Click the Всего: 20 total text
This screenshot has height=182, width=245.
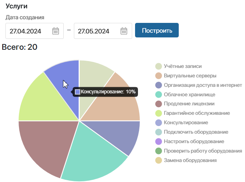pos(20,47)
